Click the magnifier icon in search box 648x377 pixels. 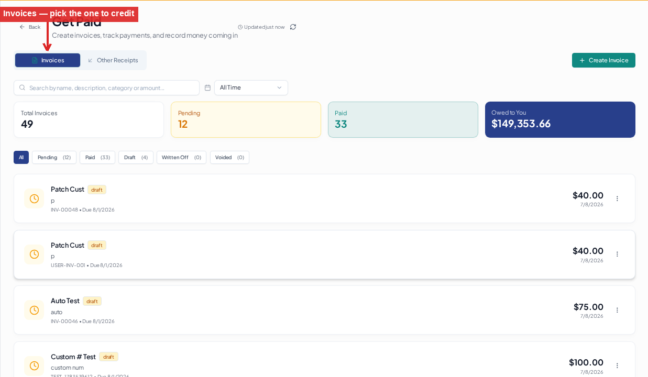pyautogui.click(x=22, y=87)
